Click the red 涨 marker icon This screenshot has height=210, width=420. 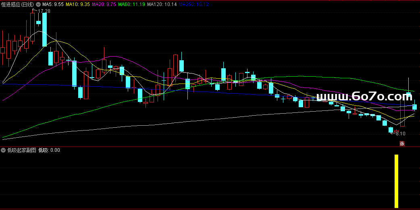402,144
